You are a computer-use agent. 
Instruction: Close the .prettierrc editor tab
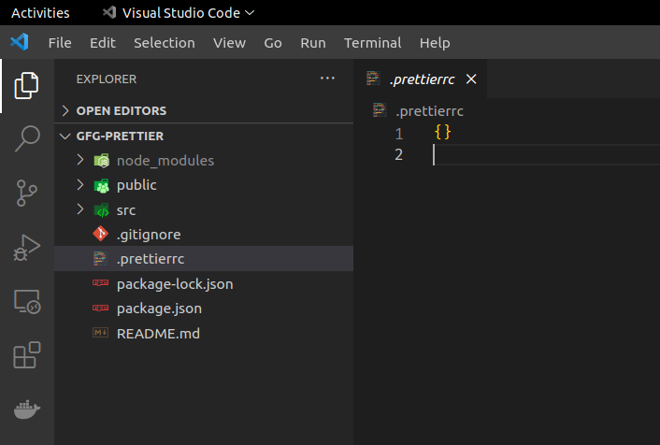point(471,79)
